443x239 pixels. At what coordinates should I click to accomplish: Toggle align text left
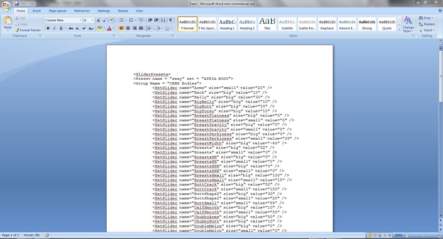[x=121, y=28]
